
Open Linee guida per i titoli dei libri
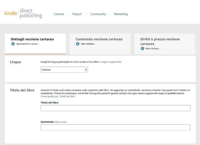[x=58, y=96]
